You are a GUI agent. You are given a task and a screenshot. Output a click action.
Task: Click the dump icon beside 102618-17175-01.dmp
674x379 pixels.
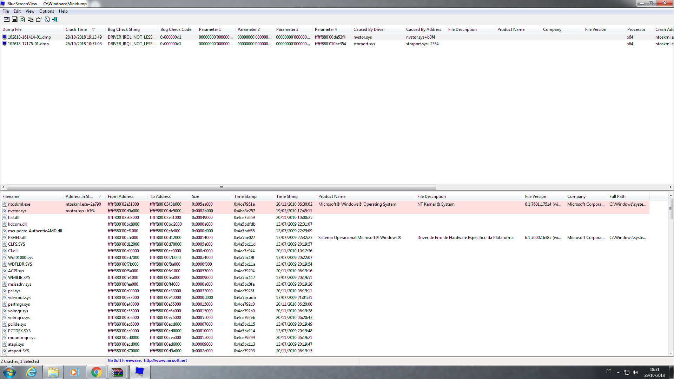[5, 44]
